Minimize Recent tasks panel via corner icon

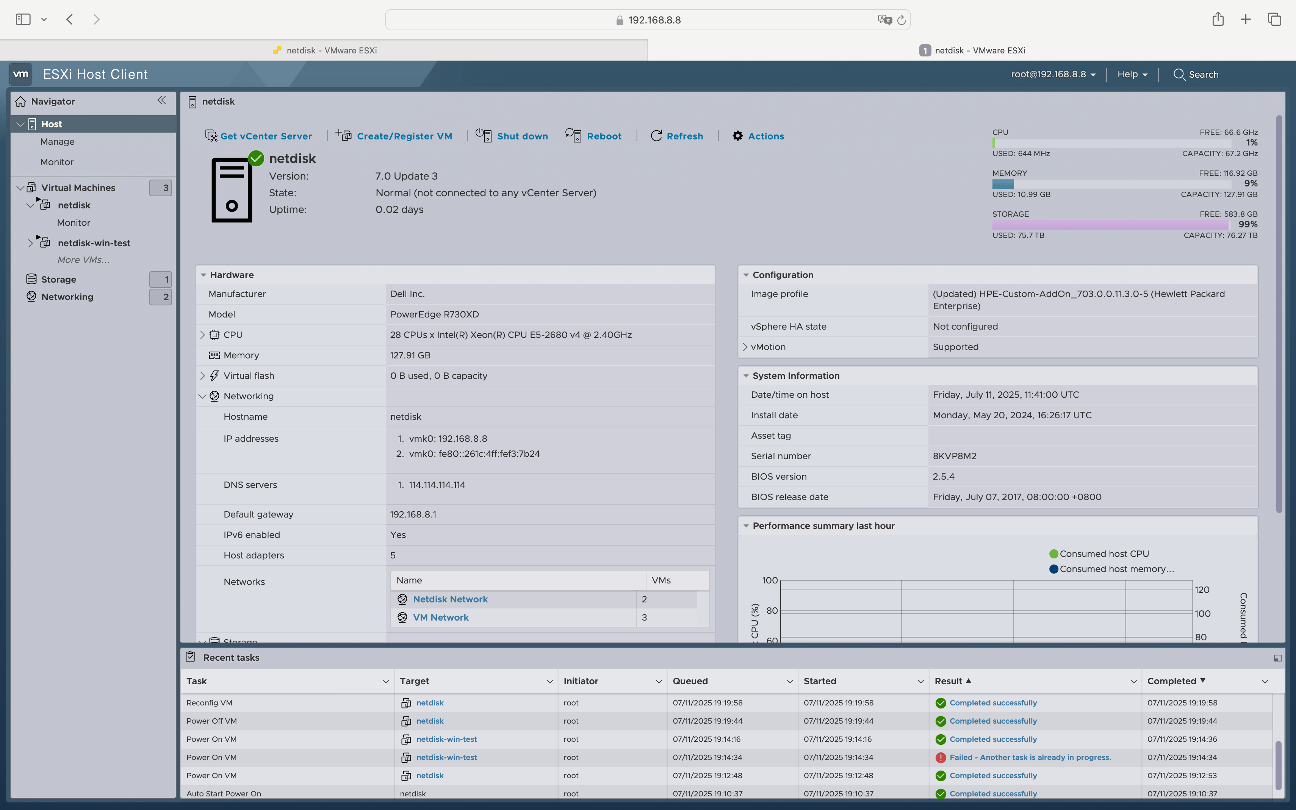[x=1277, y=658]
